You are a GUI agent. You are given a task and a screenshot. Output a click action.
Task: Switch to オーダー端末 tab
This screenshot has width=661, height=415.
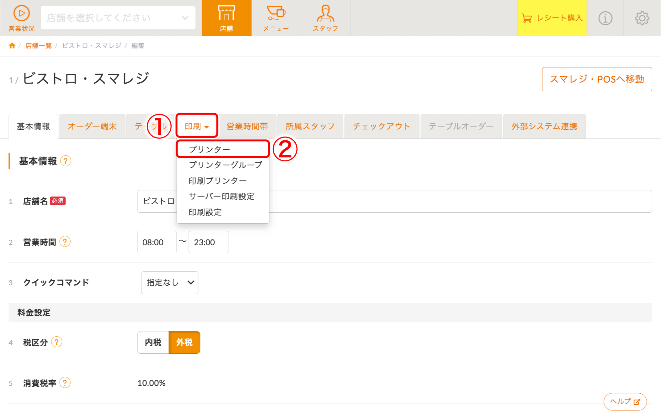(x=92, y=126)
